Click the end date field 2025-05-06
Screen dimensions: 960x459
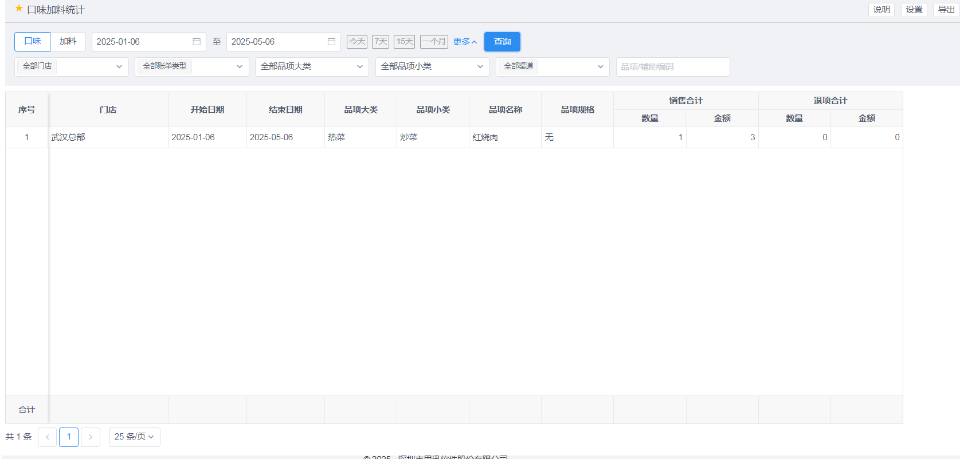[284, 42]
